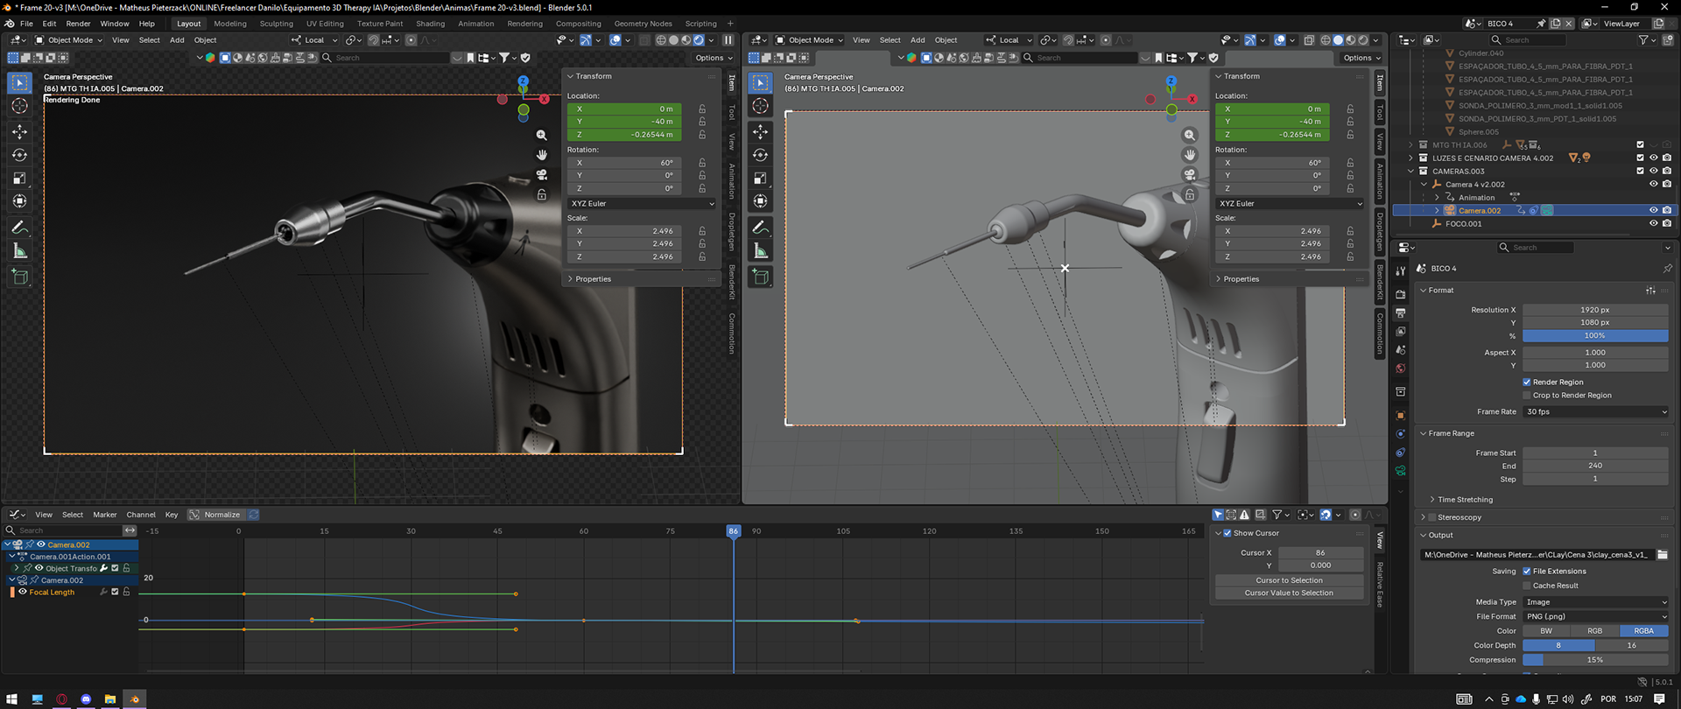Screen dimensions: 1681x709
Task: Select the Rotate tool in left viewport
Action: 19,155
